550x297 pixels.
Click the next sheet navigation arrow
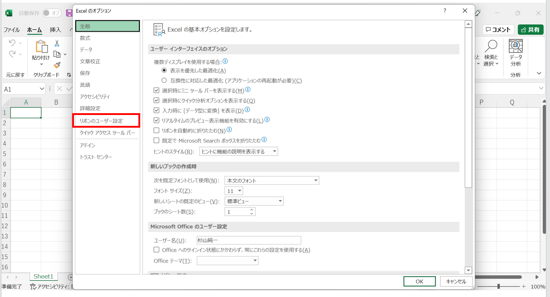click(x=17, y=277)
